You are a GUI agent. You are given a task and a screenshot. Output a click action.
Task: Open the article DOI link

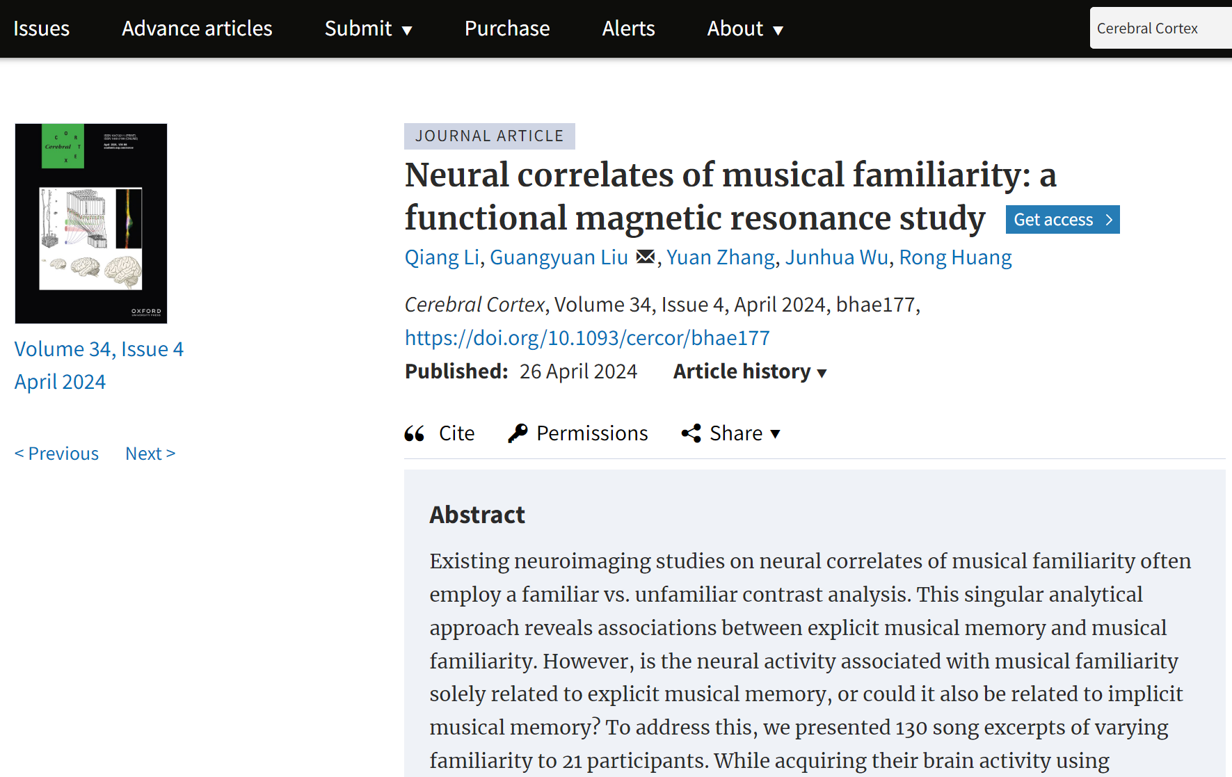587,338
